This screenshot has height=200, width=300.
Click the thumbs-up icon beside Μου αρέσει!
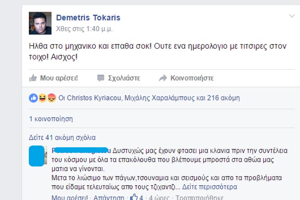[x=33, y=78]
